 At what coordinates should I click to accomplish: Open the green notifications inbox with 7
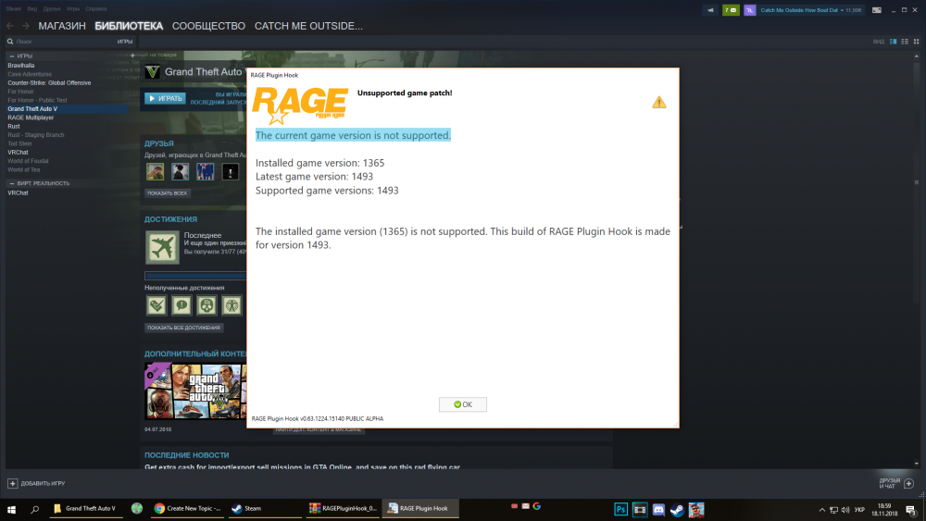[731, 10]
